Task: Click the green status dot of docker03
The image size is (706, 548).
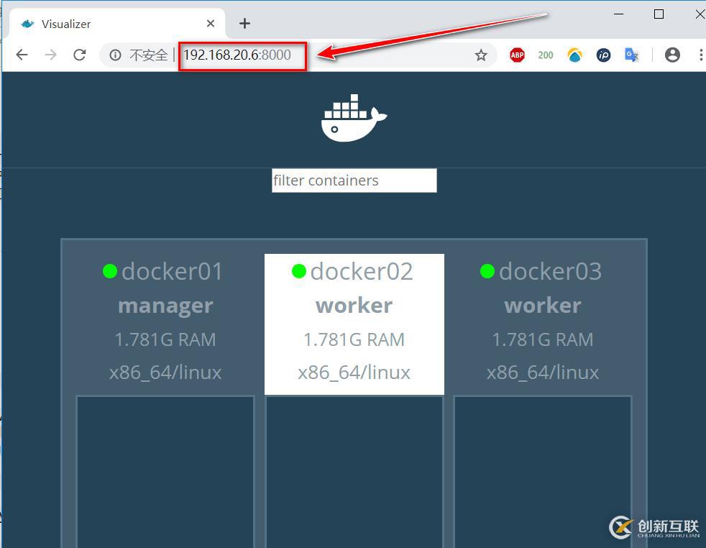Action: point(487,271)
